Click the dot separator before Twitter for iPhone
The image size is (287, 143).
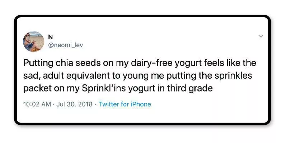click(x=95, y=104)
